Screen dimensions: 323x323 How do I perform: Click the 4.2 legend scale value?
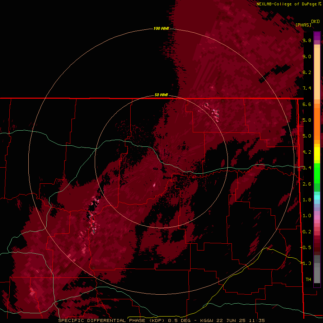pyautogui.click(x=307, y=152)
